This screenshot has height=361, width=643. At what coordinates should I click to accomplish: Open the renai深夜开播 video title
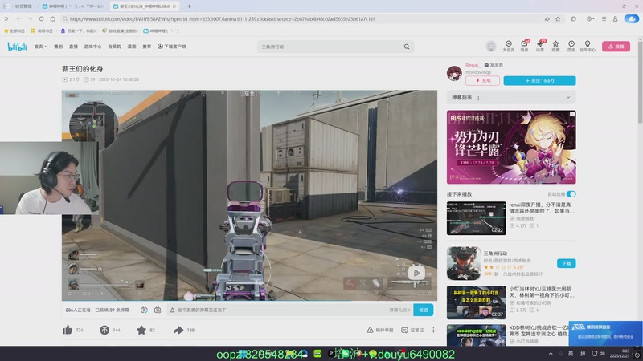541,208
